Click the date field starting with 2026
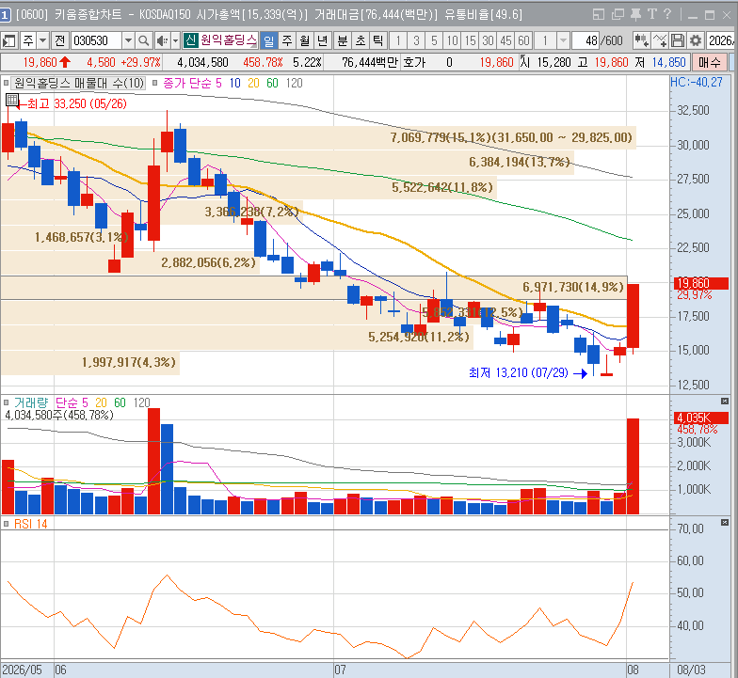The width and height of the screenshot is (738, 678). (x=721, y=41)
